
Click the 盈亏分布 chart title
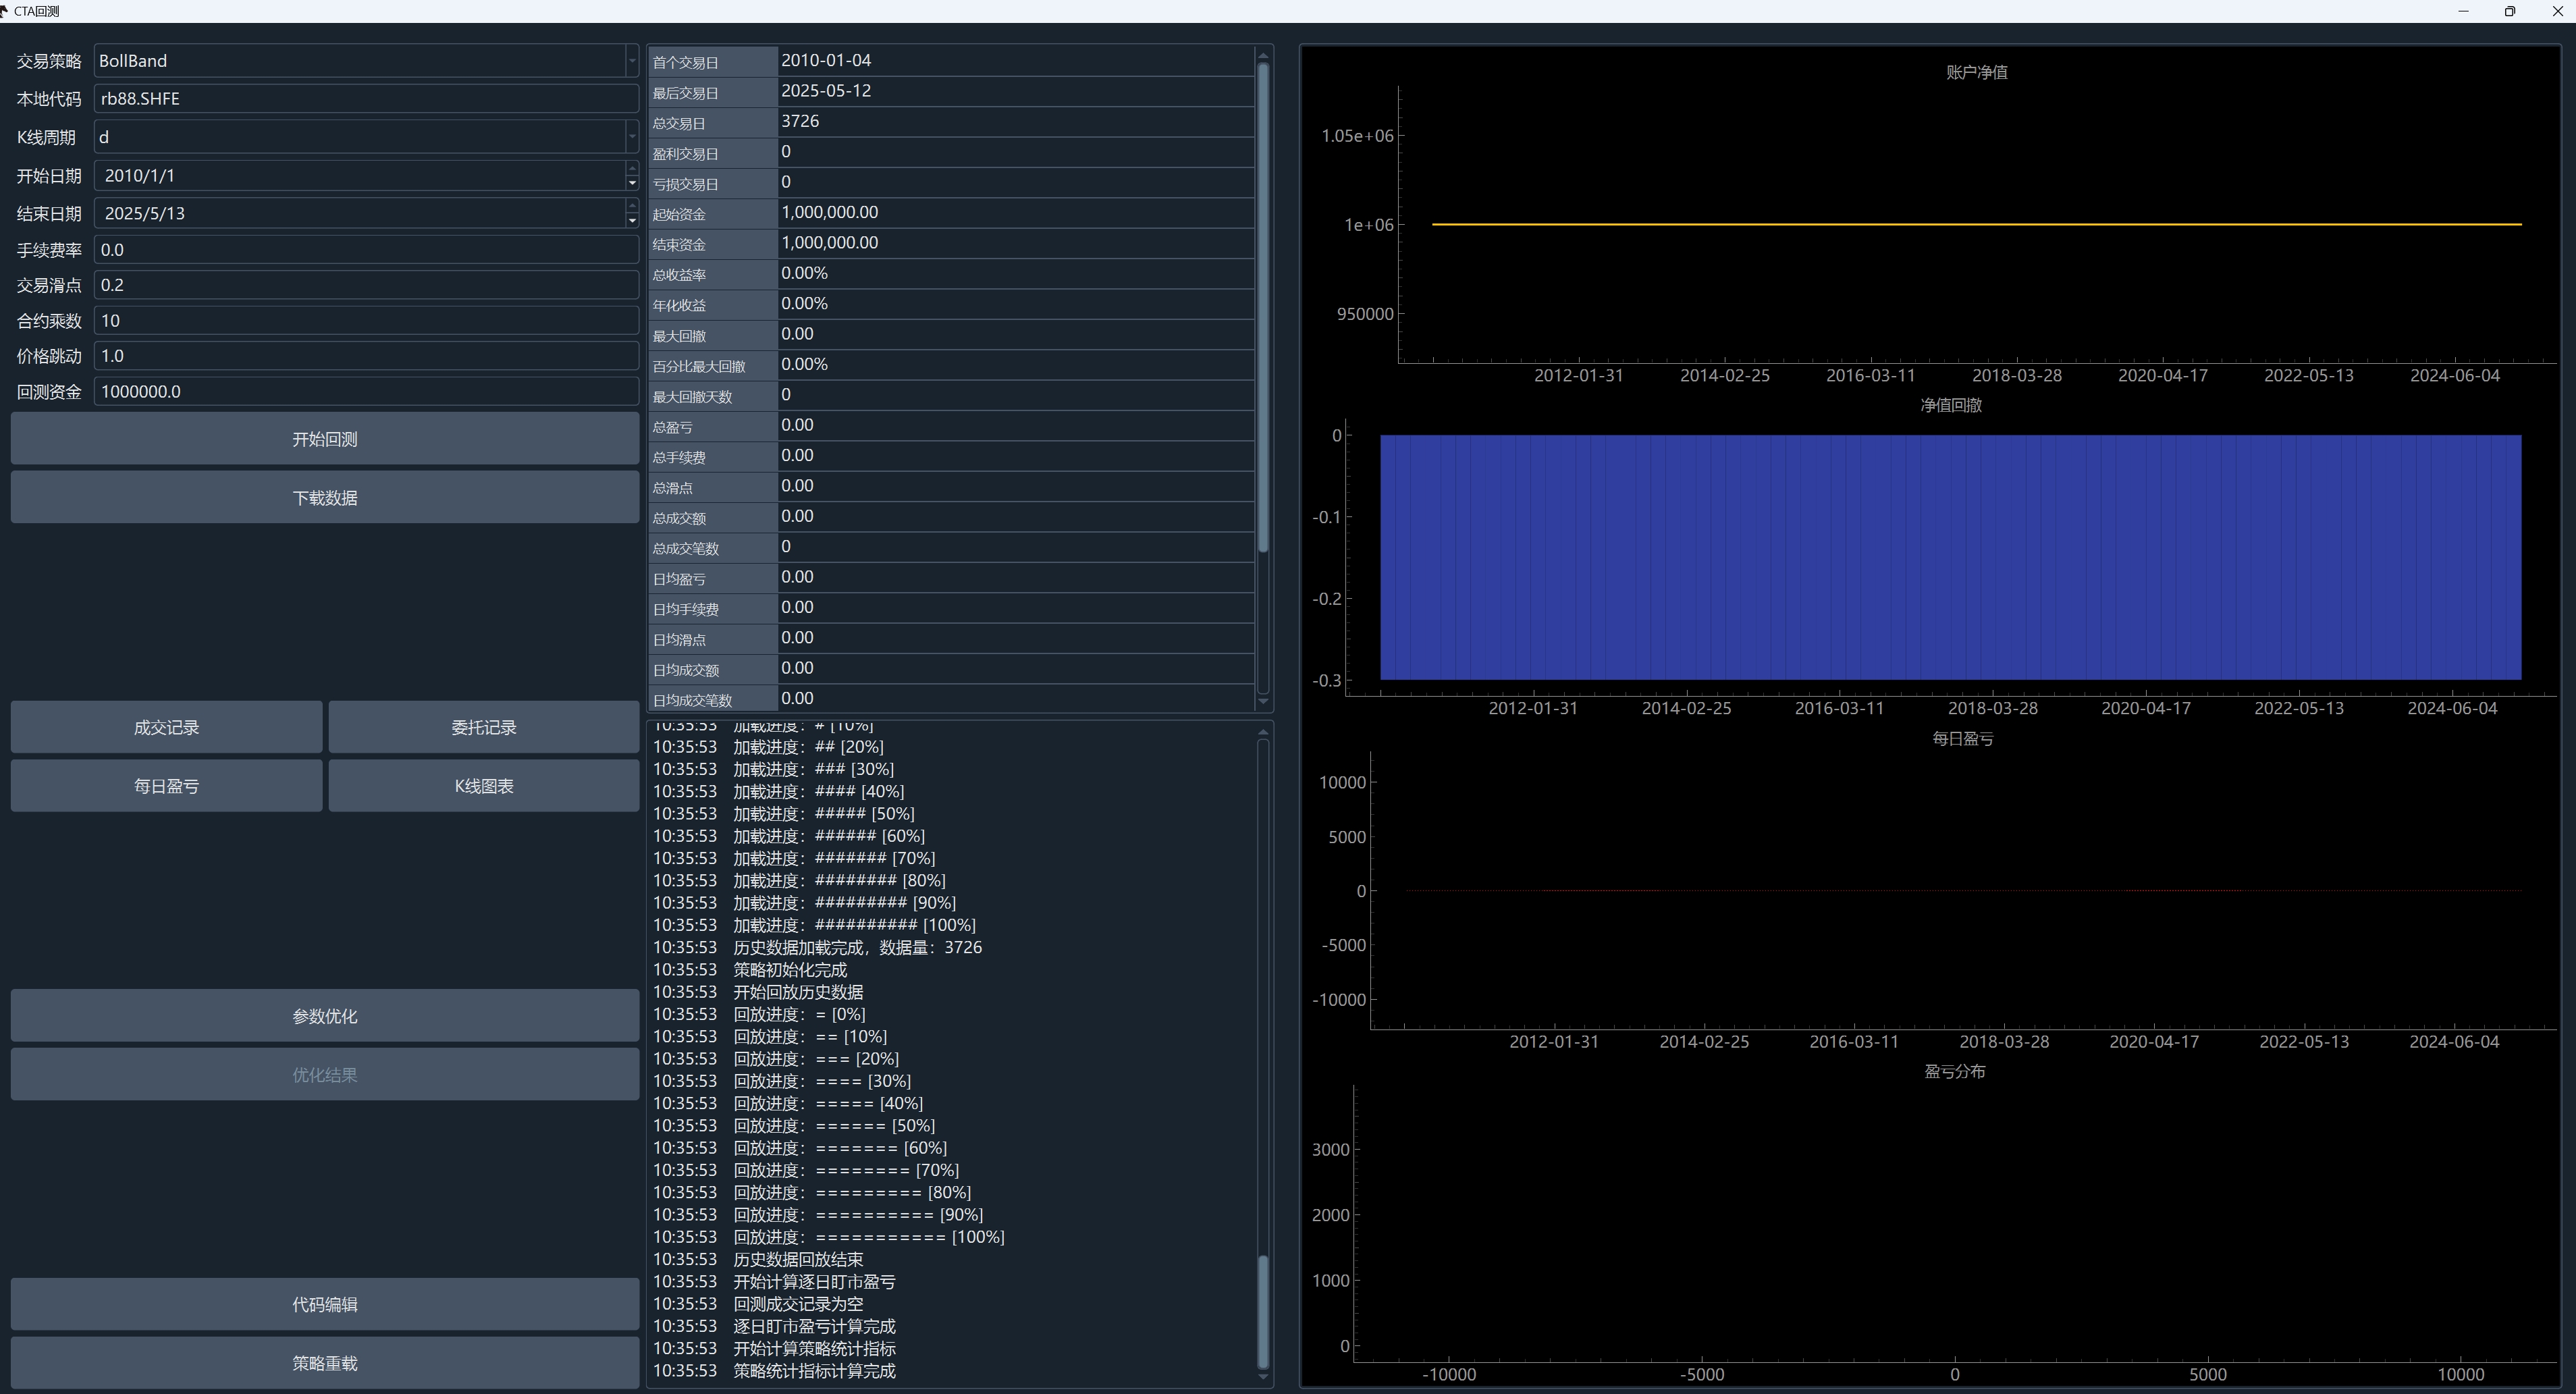click(x=1954, y=1072)
